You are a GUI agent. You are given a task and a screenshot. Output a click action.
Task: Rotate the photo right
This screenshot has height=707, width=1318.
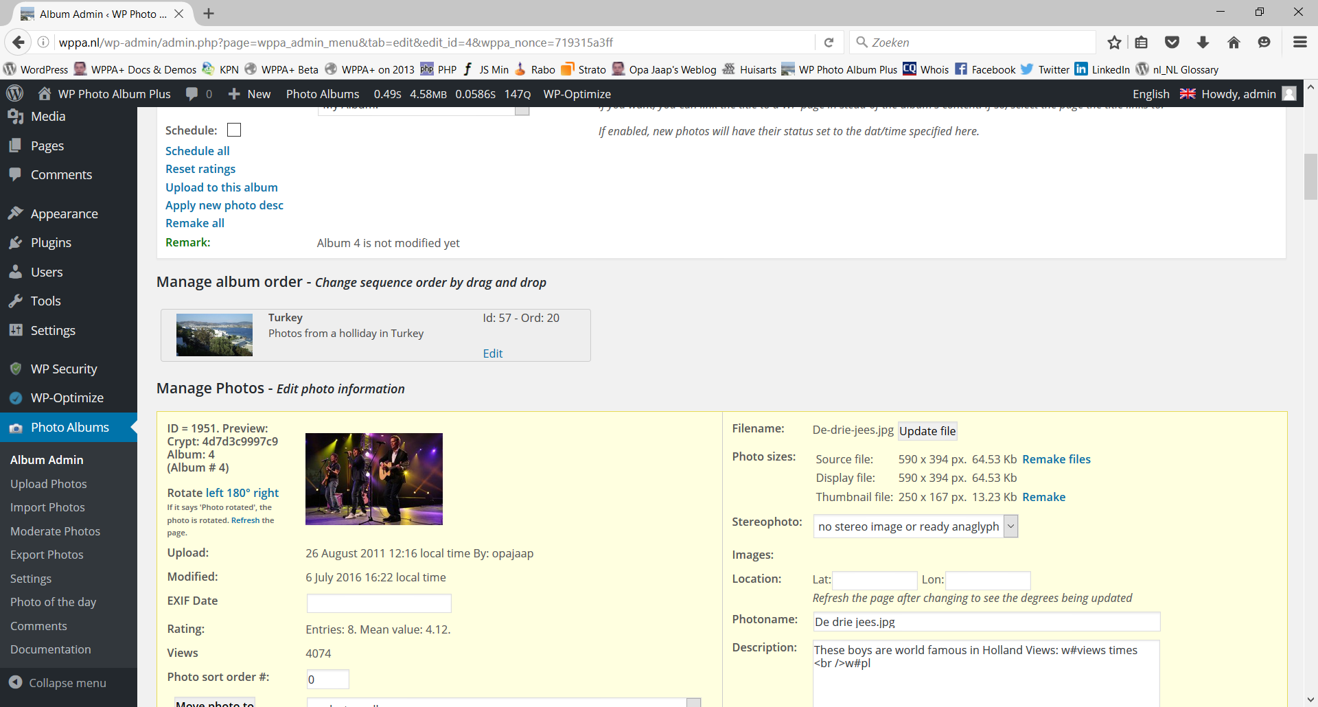pos(266,493)
